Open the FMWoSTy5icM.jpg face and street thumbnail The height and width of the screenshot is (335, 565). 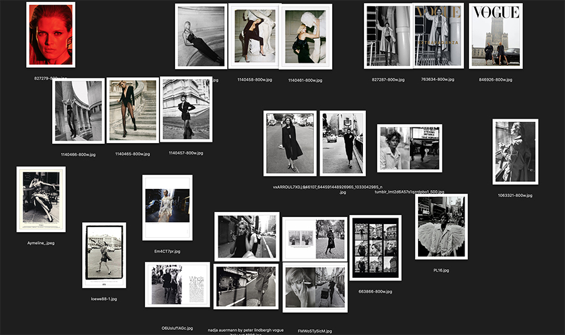(315, 287)
